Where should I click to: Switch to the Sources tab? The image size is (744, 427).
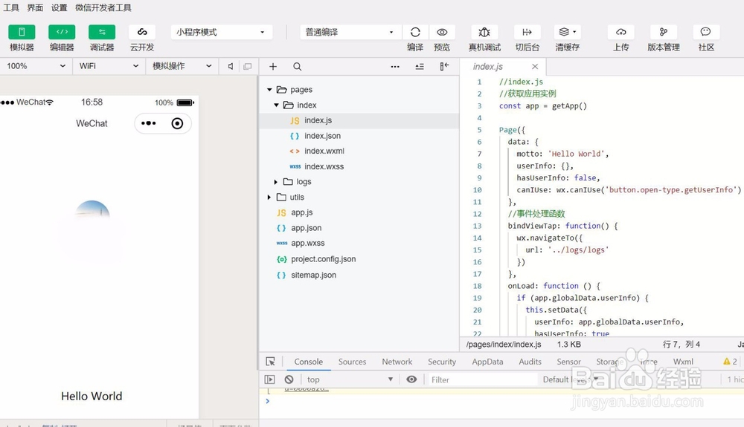(x=352, y=362)
